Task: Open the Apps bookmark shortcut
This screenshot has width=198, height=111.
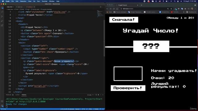Action: (109, 12)
